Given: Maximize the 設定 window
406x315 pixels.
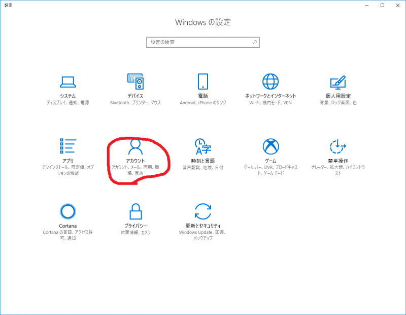Looking at the screenshot, I should tap(382, 5).
